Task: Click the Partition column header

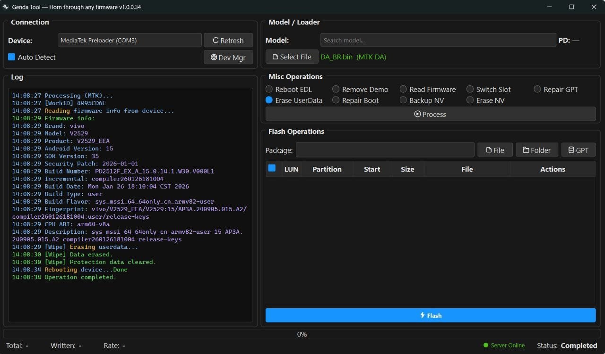Action: [327, 169]
